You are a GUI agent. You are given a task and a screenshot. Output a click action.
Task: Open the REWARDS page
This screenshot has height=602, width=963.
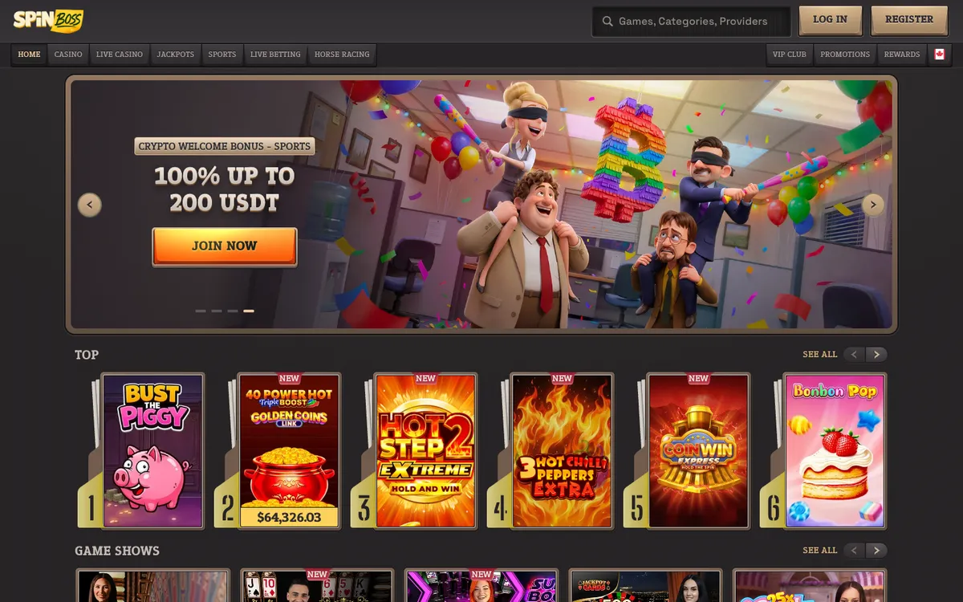[902, 55]
